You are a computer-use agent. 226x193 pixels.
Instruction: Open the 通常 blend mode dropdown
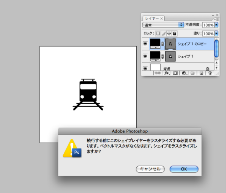click(163, 25)
